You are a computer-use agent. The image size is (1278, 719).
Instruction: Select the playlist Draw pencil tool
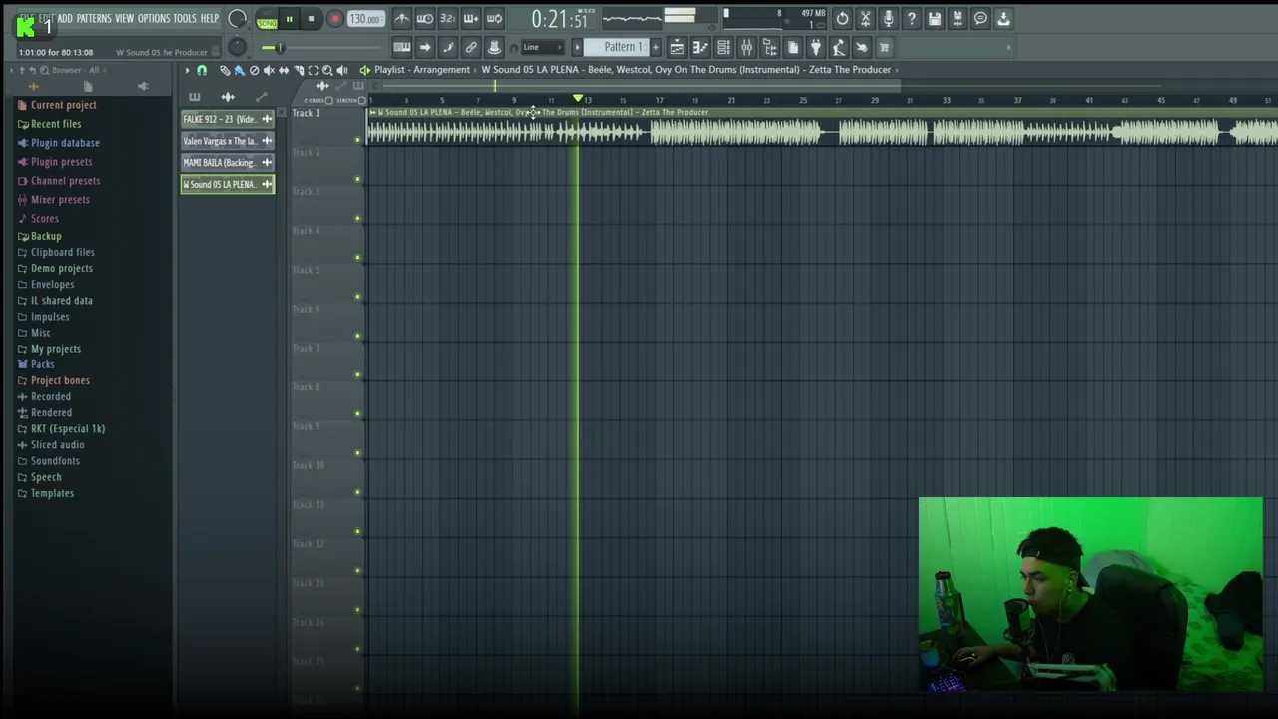(225, 70)
